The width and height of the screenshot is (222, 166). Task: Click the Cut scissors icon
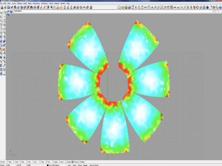click(x=135, y=7)
